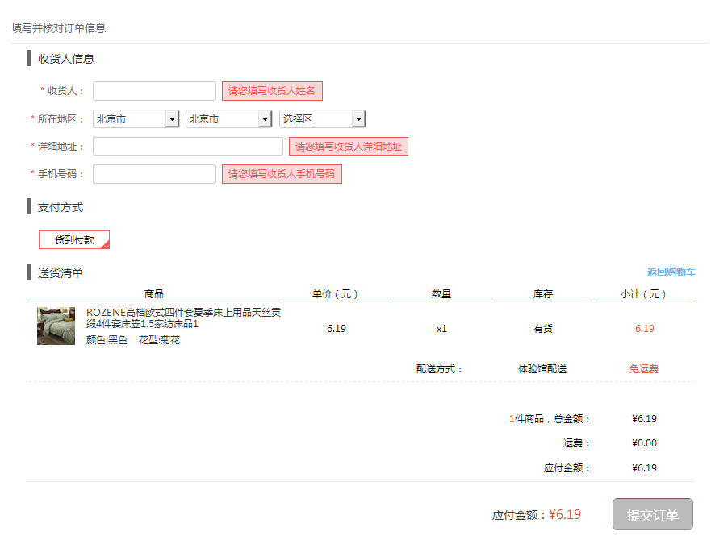Screen dimensions: 711x544
Task: Expand the city dropdown before 选择区
Action: click(x=228, y=119)
